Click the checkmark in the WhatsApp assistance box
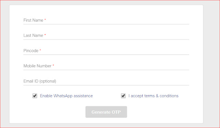This screenshot has height=128, width=220. point(35,96)
